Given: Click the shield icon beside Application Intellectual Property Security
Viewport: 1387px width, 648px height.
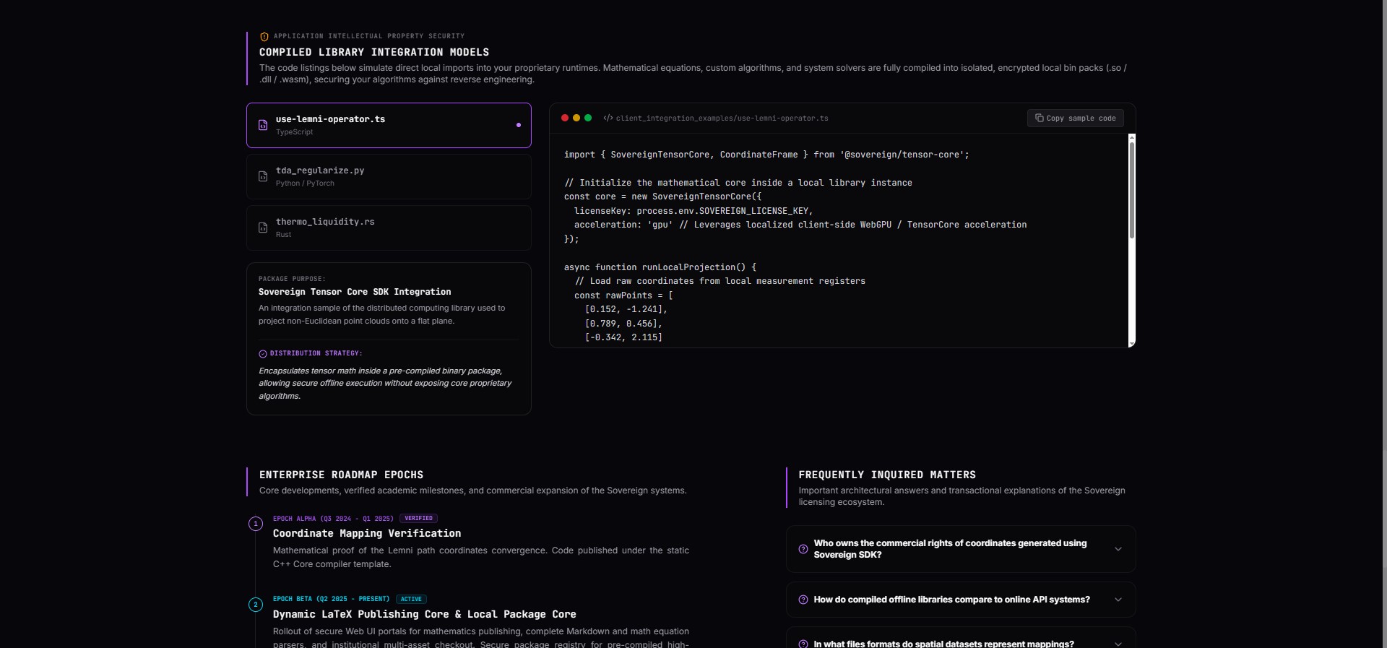Looking at the screenshot, I should [264, 36].
